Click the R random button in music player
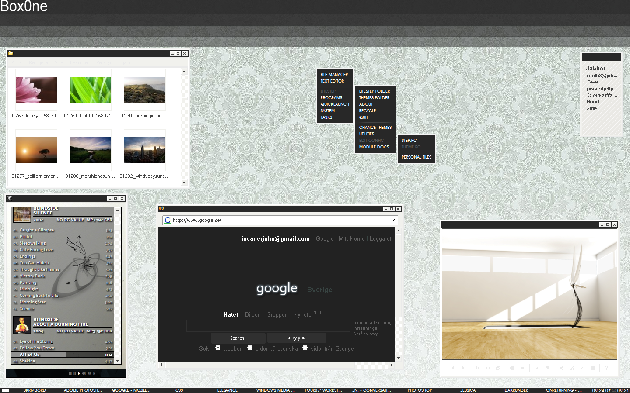 (x=94, y=373)
